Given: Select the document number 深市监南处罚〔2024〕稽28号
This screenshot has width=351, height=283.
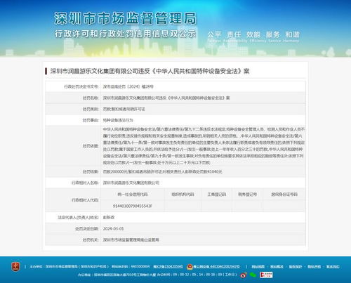Looking at the screenshot, I should (128, 86).
